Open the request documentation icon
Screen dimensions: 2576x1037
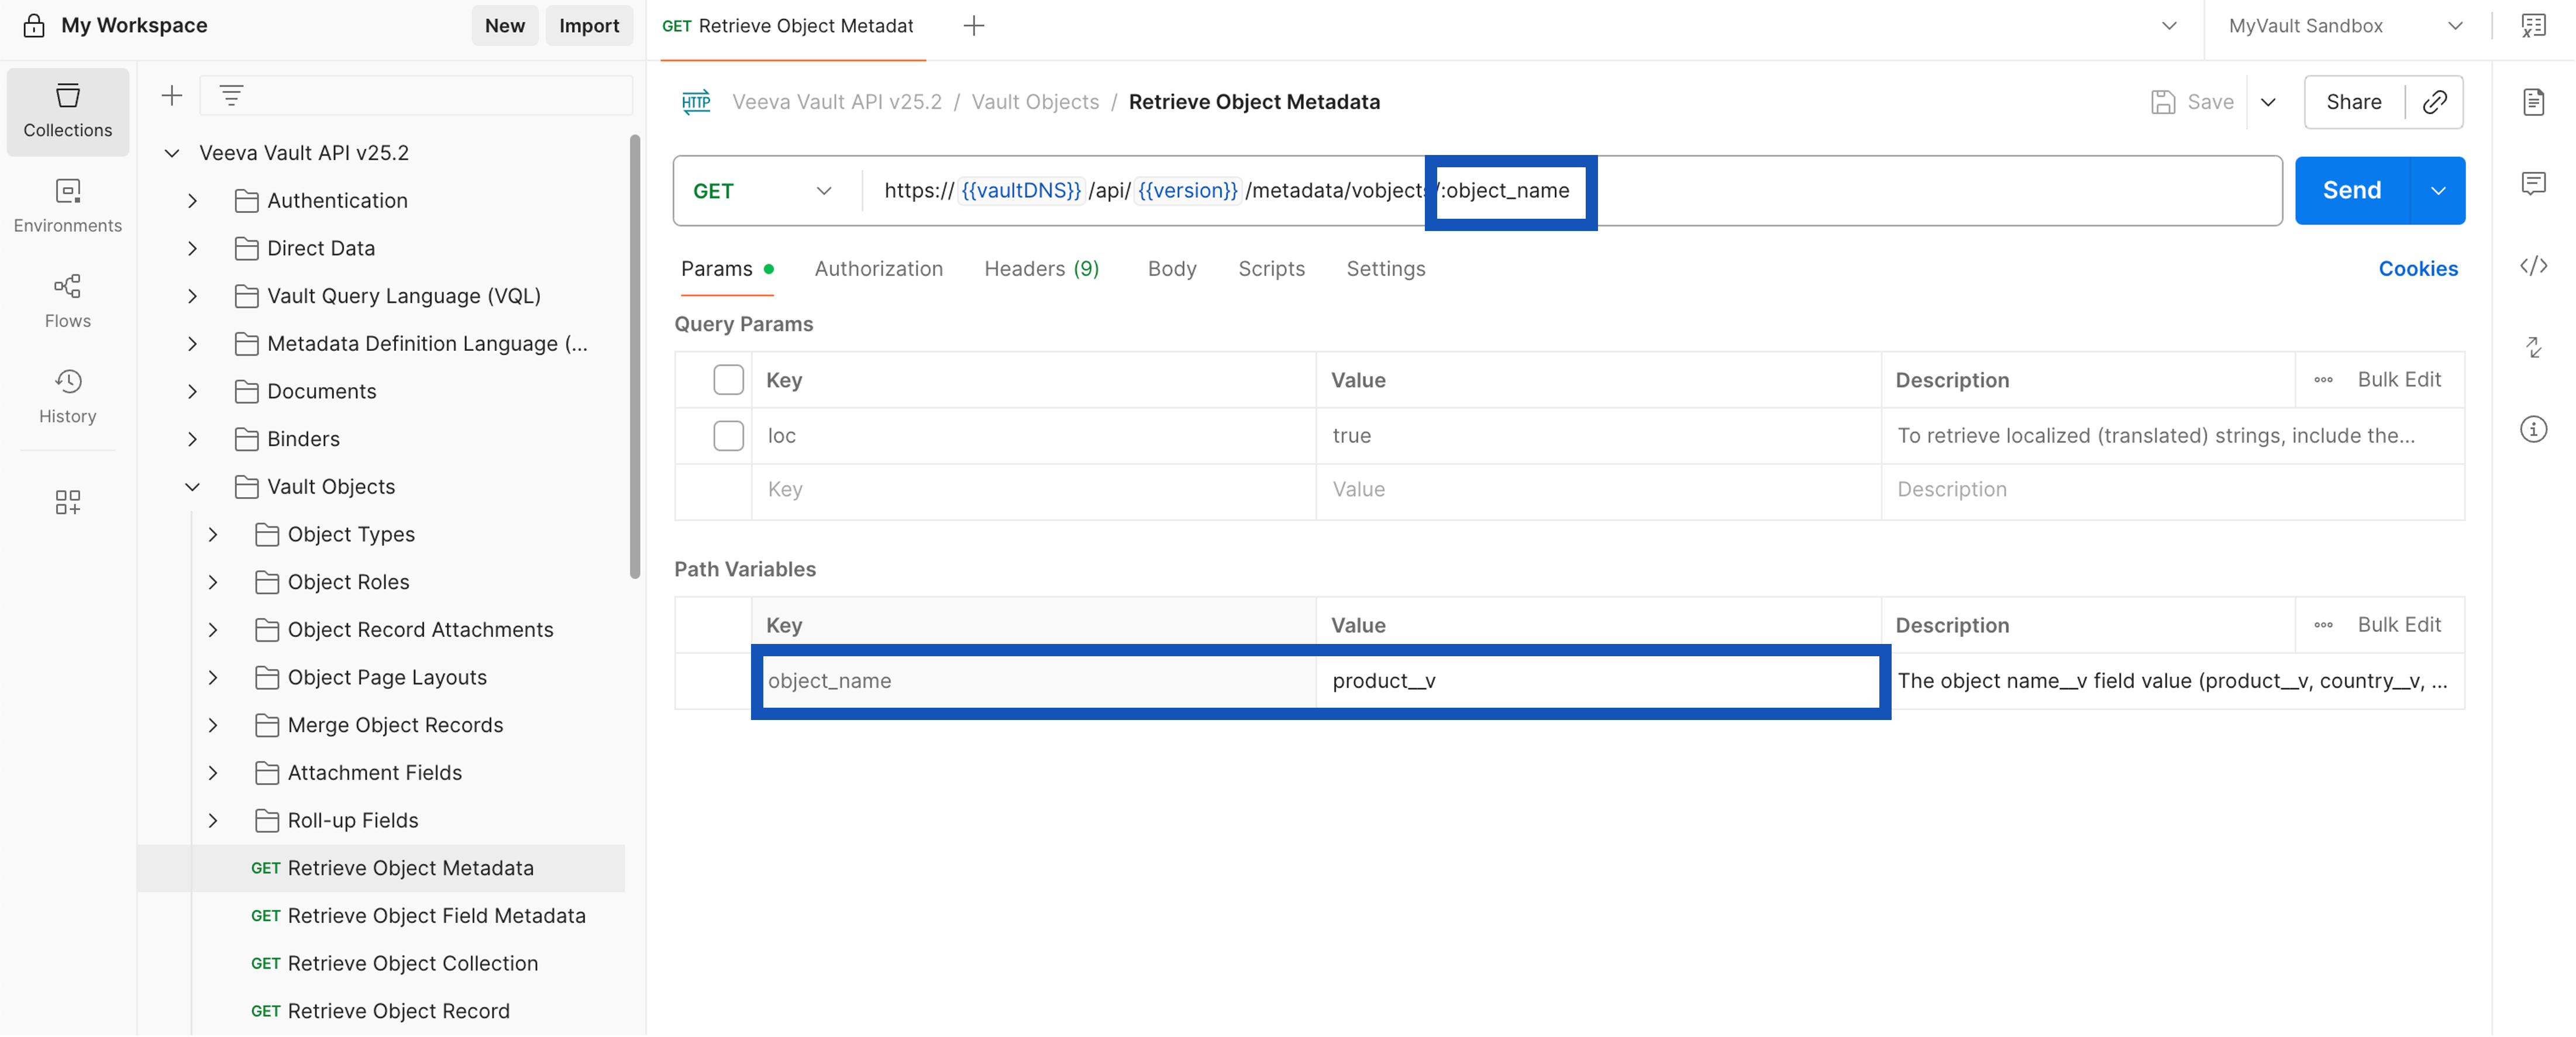point(2532,101)
